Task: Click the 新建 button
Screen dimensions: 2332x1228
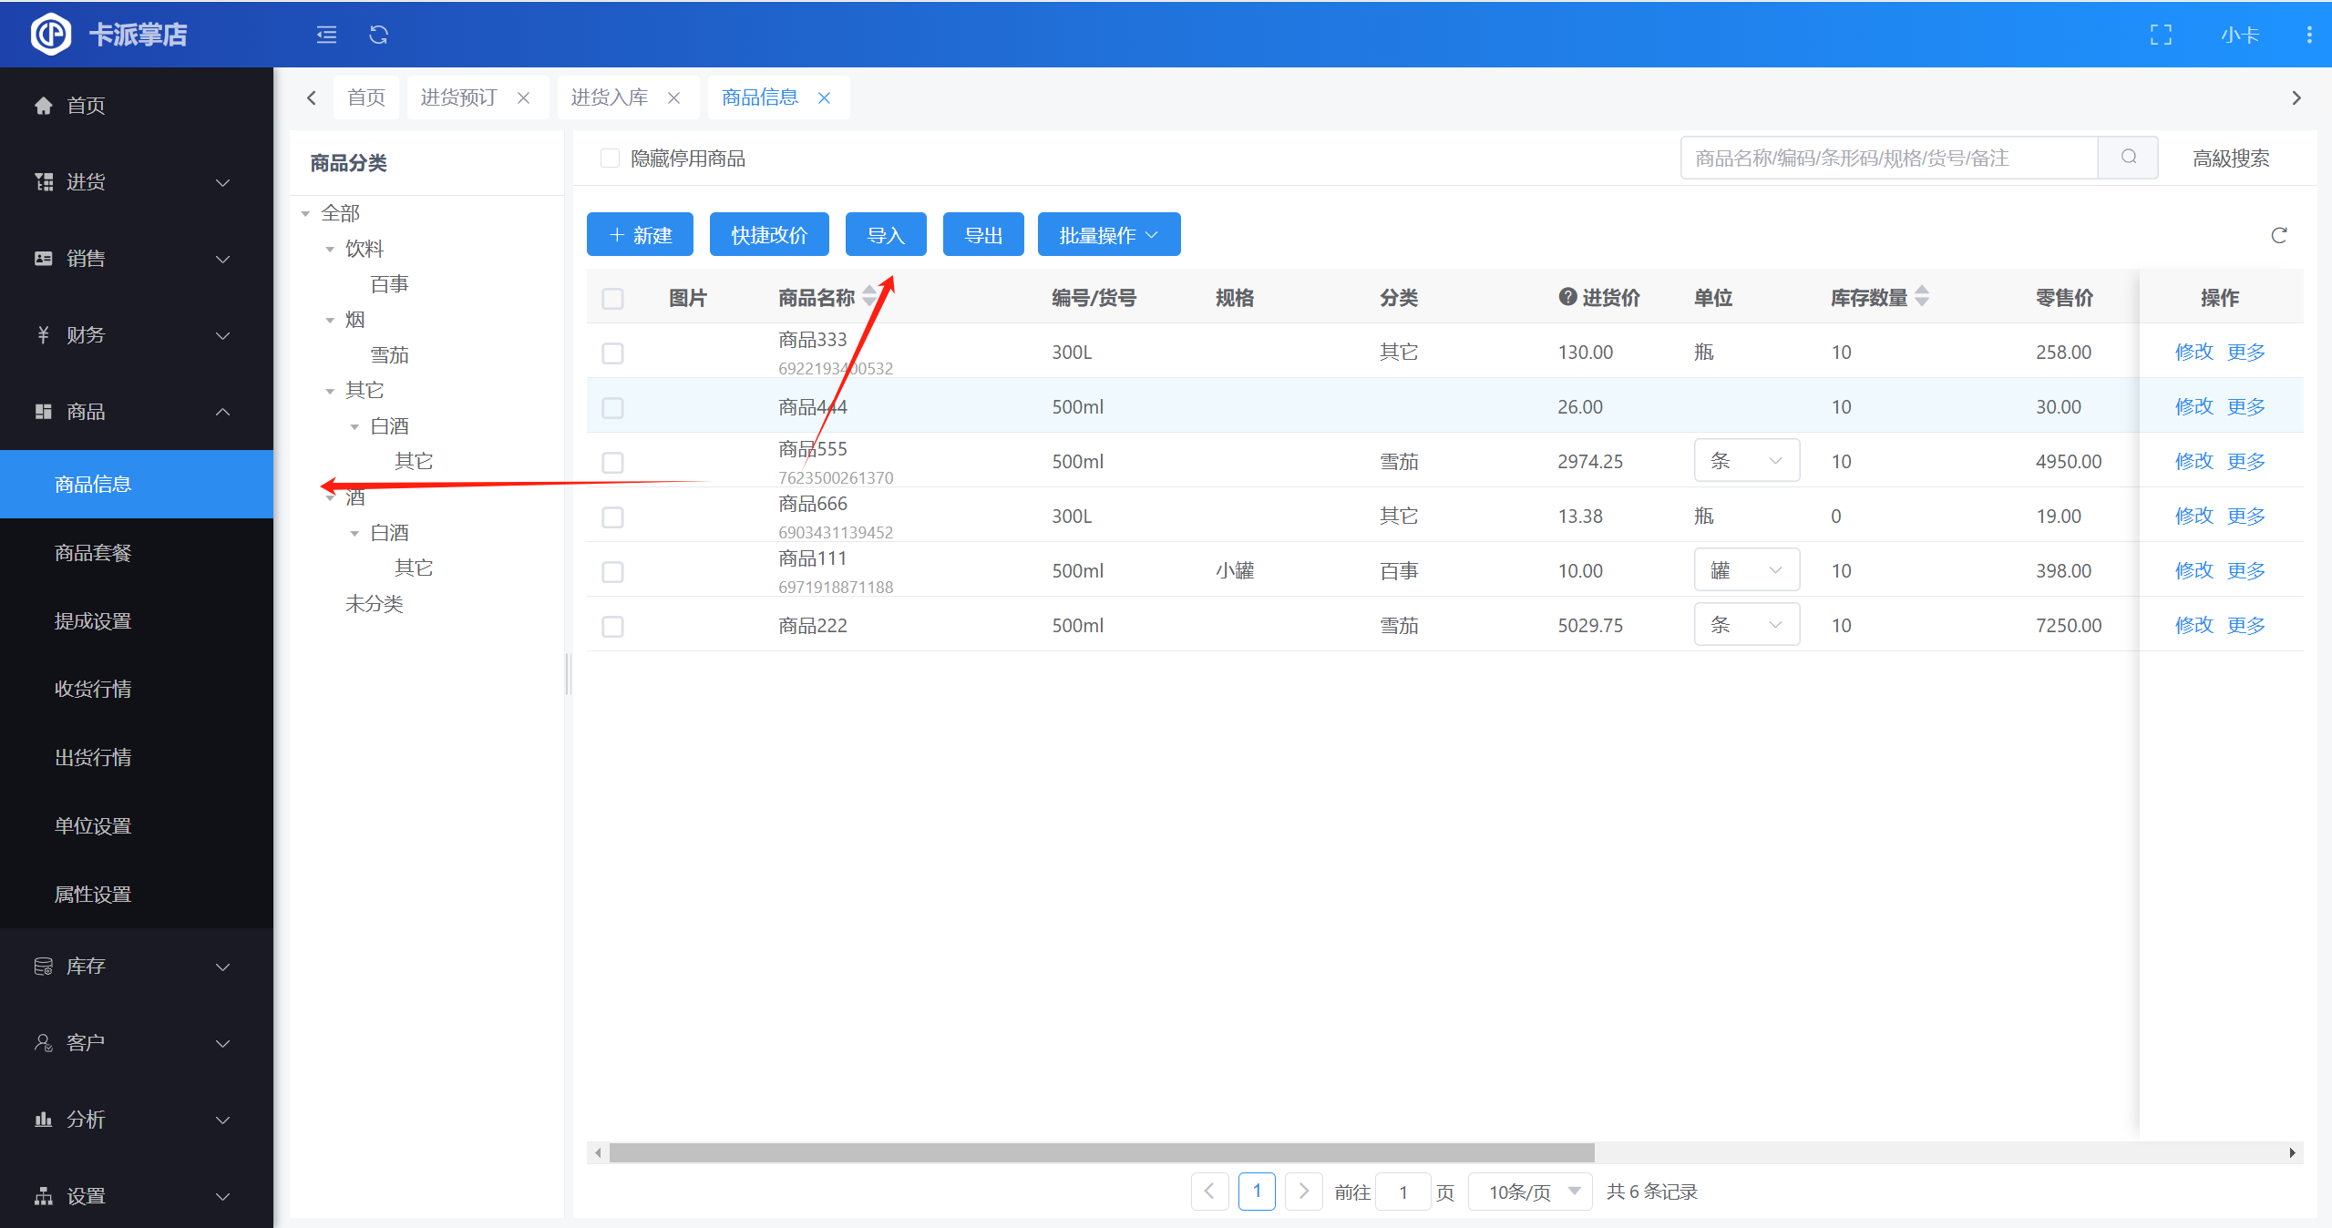Action: 640,235
